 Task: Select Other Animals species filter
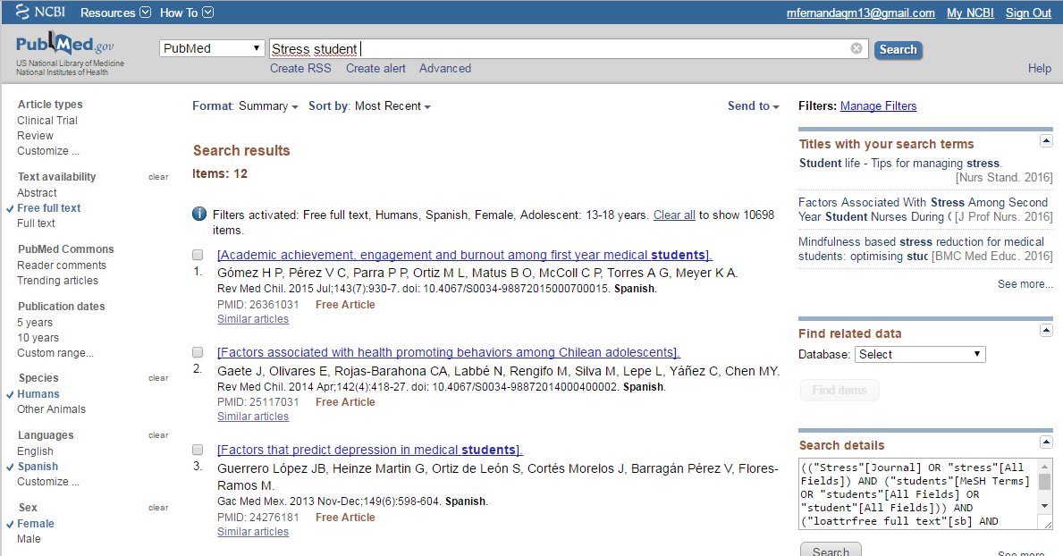click(x=52, y=409)
